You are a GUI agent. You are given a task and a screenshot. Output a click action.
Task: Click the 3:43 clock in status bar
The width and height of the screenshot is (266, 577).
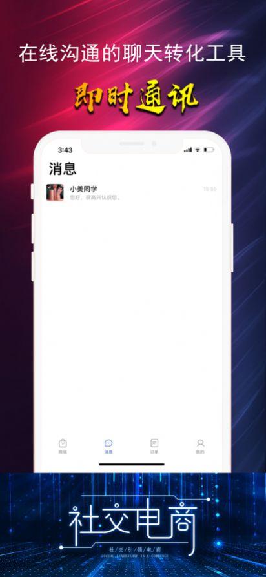coord(65,150)
